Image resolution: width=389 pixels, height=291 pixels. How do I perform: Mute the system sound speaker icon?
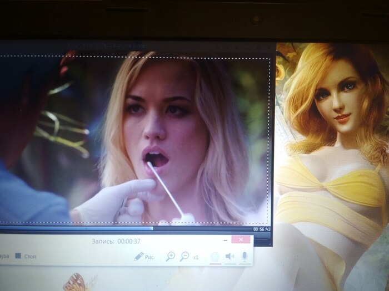click(x=229, y=256)
